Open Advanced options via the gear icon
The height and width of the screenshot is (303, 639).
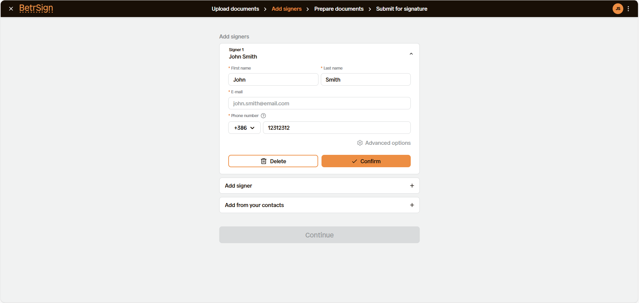pyautogui.click(x=360, y=143)
